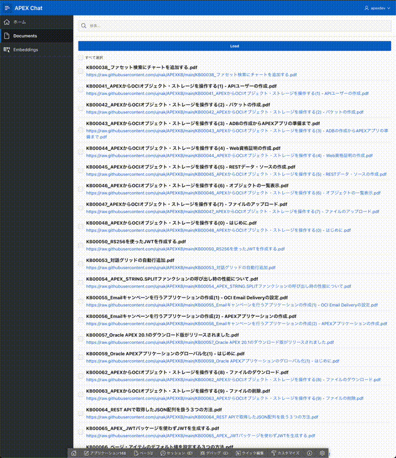Click title KB00046 オブジェクトの一覧表示.pdf
Viewport: 396px width, 458px height.
pyautogui.click(x=187, y=185)
